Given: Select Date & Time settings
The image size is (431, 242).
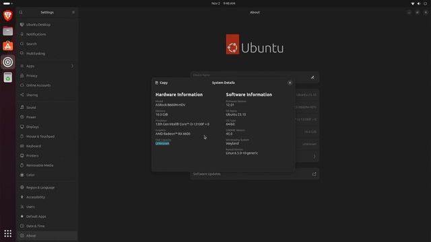Looking at the screenshot, I should tap(47, 226).
